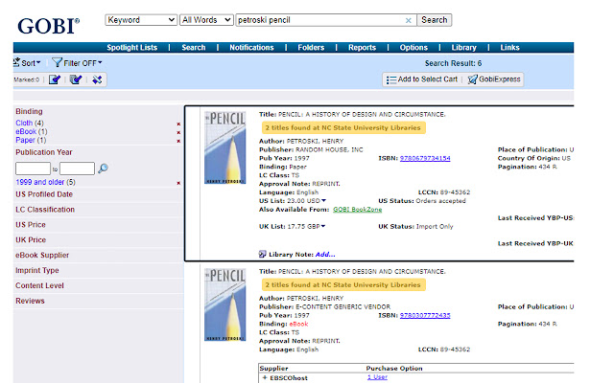Screen dimensions: 614x383
Task: Click the funnel filter icon
Action: (58, 62)
